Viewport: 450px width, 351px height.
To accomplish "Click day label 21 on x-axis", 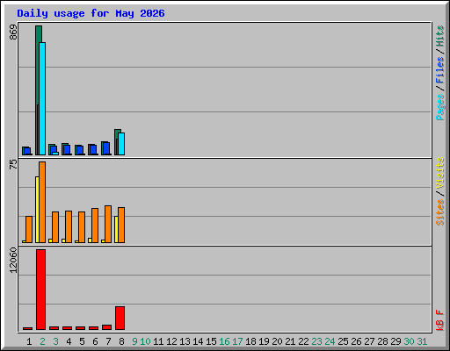I will coord(290,341).
